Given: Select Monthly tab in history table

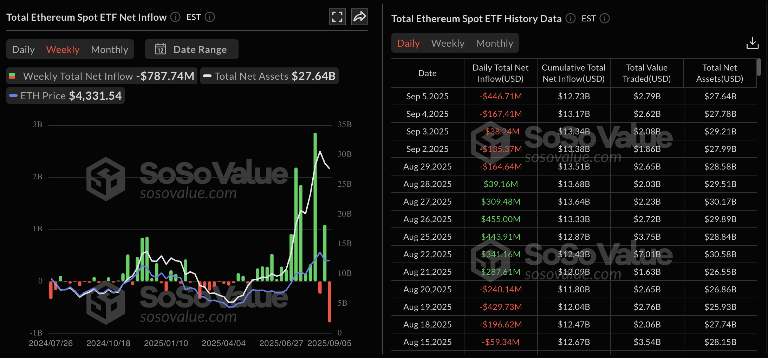Looking at the screenshot, I should coord(494,43).
